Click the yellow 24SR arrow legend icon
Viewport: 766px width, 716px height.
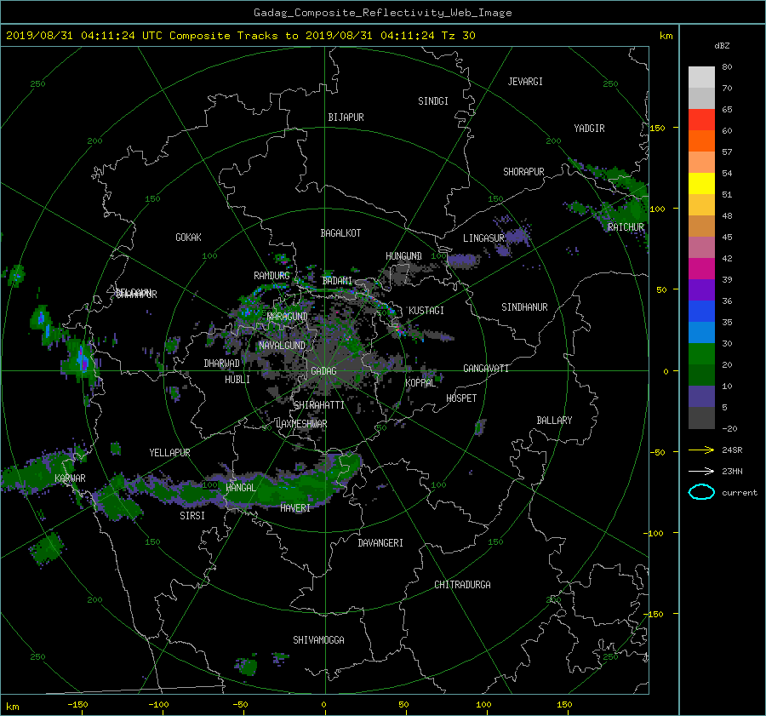tap(701, 450)
